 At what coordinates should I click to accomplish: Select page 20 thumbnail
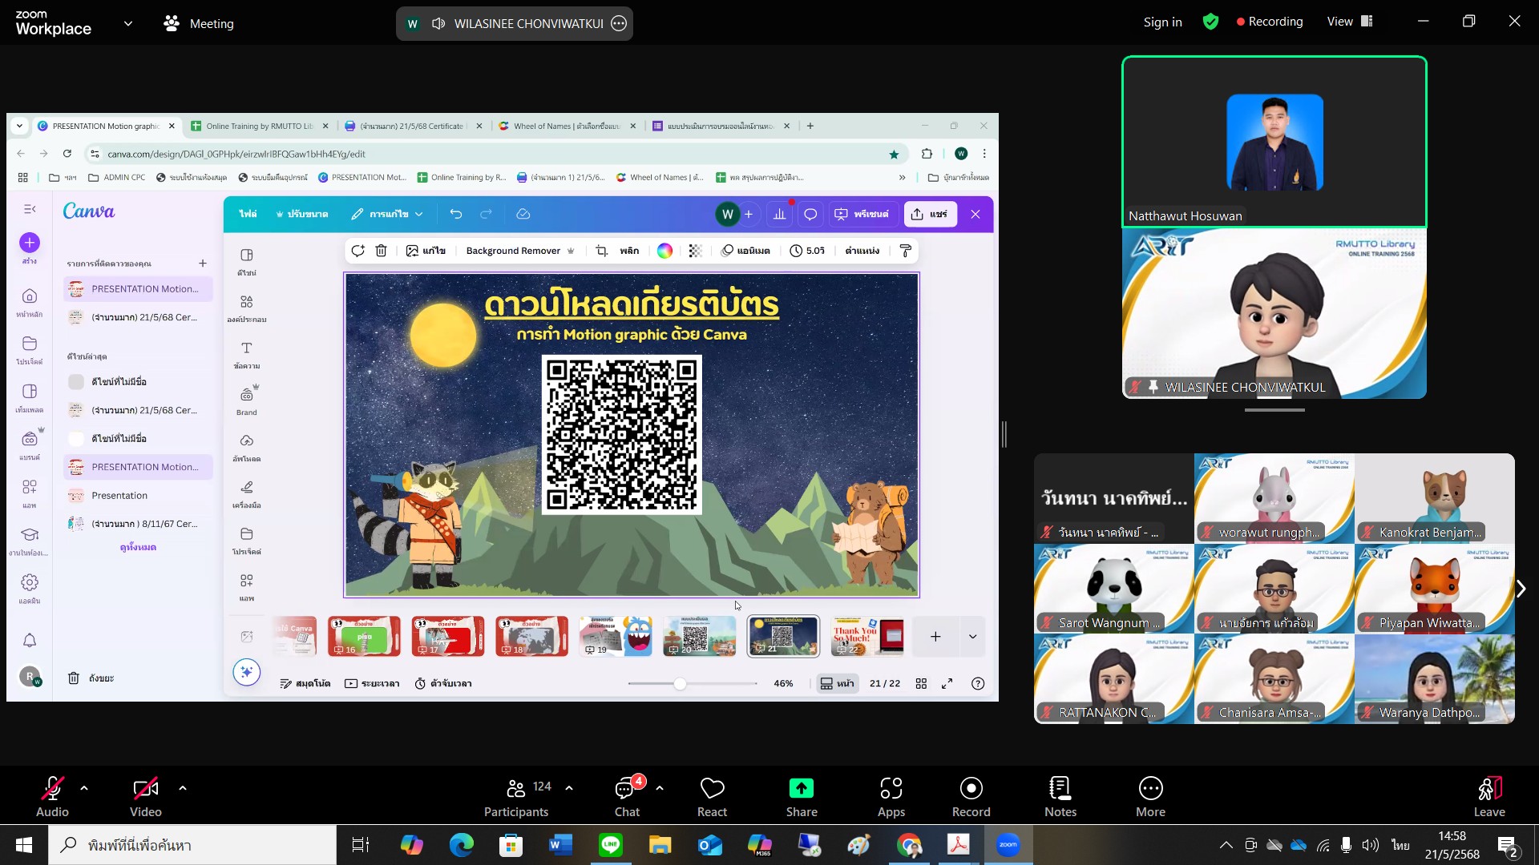(699, 636)
